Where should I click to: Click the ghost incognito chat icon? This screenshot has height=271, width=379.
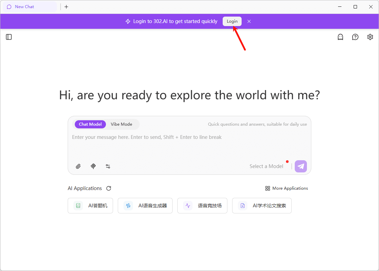point(340,37)
